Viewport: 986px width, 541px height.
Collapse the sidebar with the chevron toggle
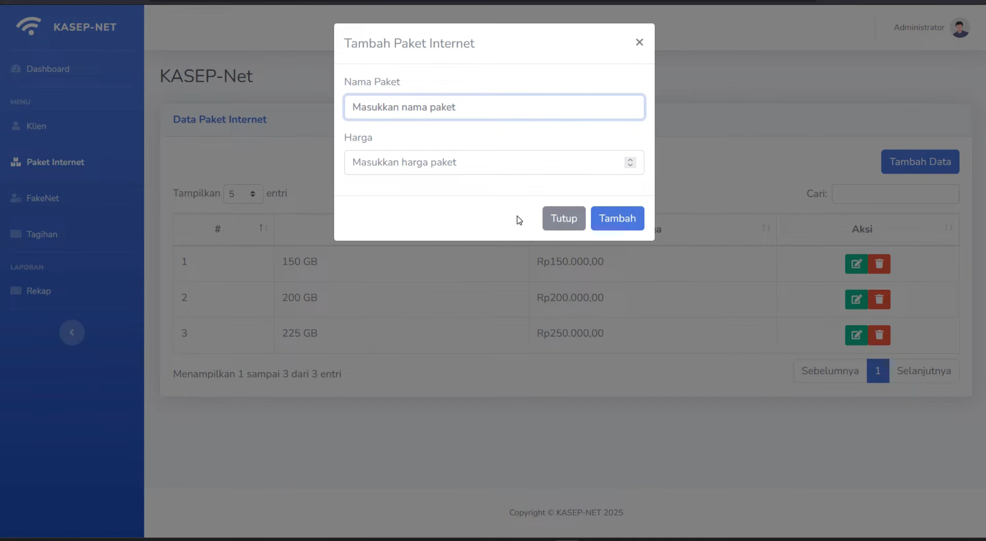click(72, 332)
